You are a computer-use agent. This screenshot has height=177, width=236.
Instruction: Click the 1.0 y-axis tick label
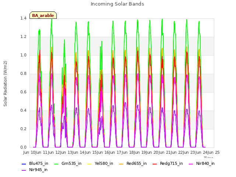[x=23, y=55]
